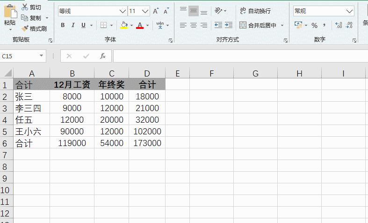
Task: Select row 6 header
Action: 7,143
